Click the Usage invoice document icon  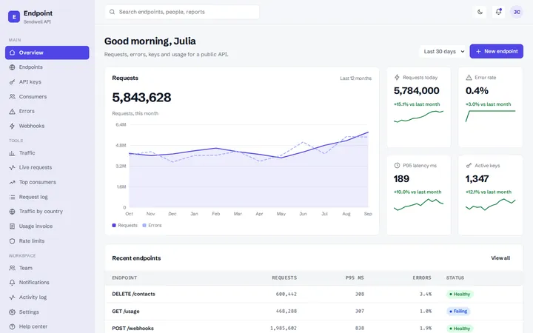pyautogui.click(x=13, y=226)
